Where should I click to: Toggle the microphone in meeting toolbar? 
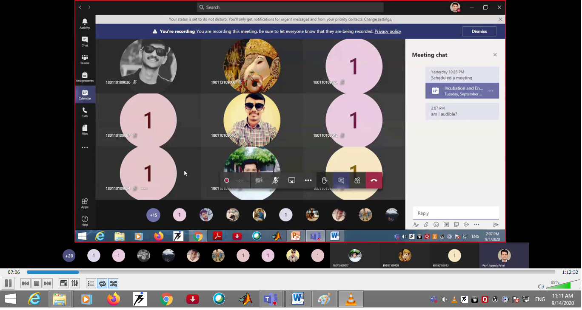(275, 180)
